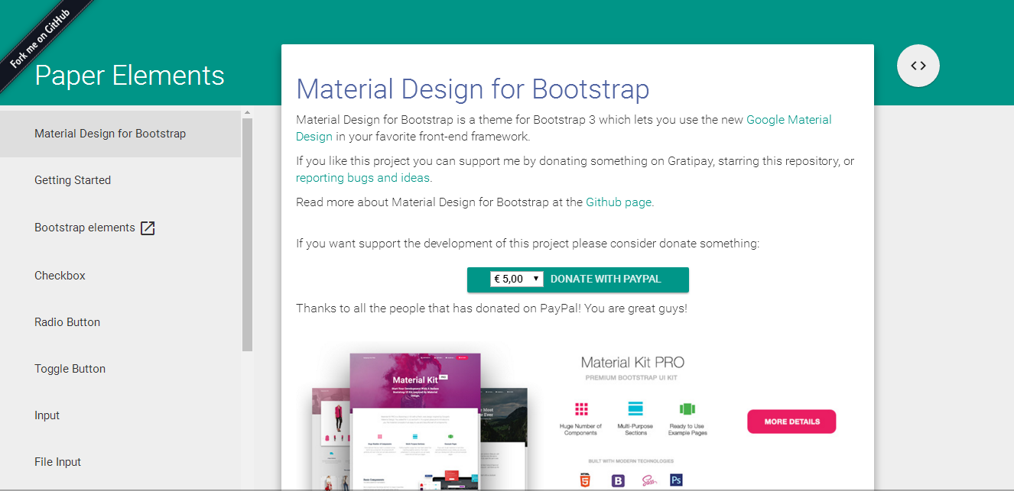Click the Material Kit preview screenshot
The height and width of the screenshot is (491, 1014).
pyautogui.click(x=419, y=422)
